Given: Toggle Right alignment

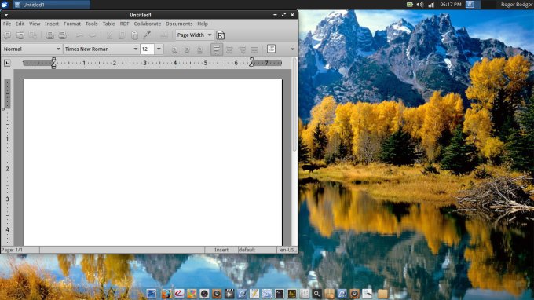Looking at the screenshot, I should (242, 49).
